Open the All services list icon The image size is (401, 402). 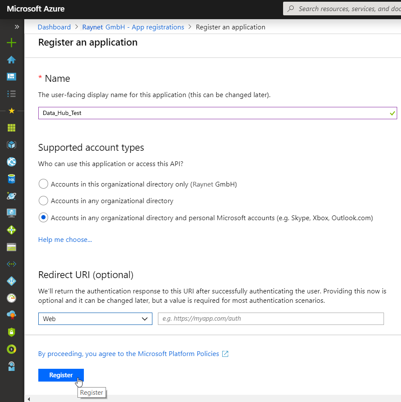pyautogui.click(x=11, y=94)
